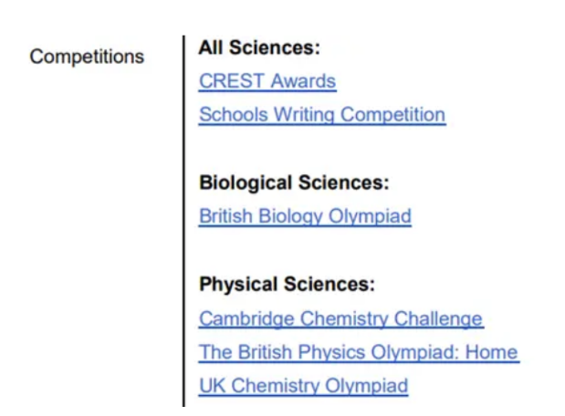Open The British Physics Olympiad: Home link
The image size is (565, 416).
pyautogui.click(x=359, y=352)
